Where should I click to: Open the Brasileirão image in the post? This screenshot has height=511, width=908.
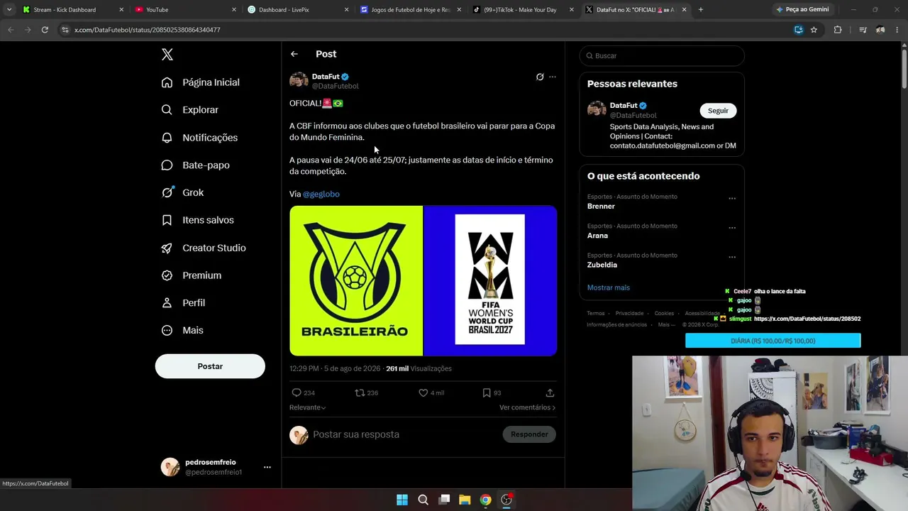click(x=356, y=280)
